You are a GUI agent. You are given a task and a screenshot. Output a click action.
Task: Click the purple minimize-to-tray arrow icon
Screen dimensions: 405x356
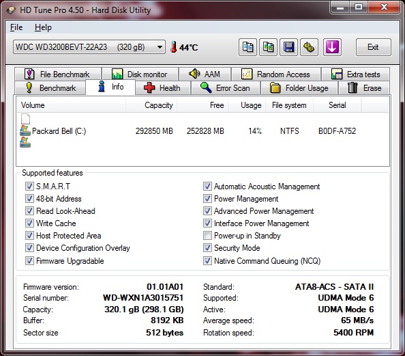coord(332,47)
